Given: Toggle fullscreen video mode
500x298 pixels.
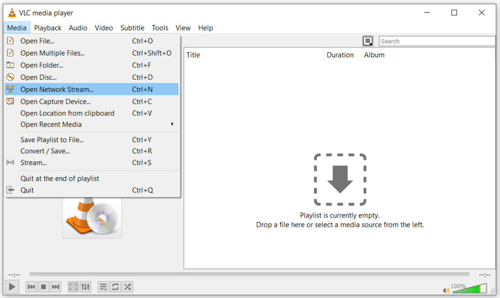Looking at the screenshot, I should click(73, 287).
